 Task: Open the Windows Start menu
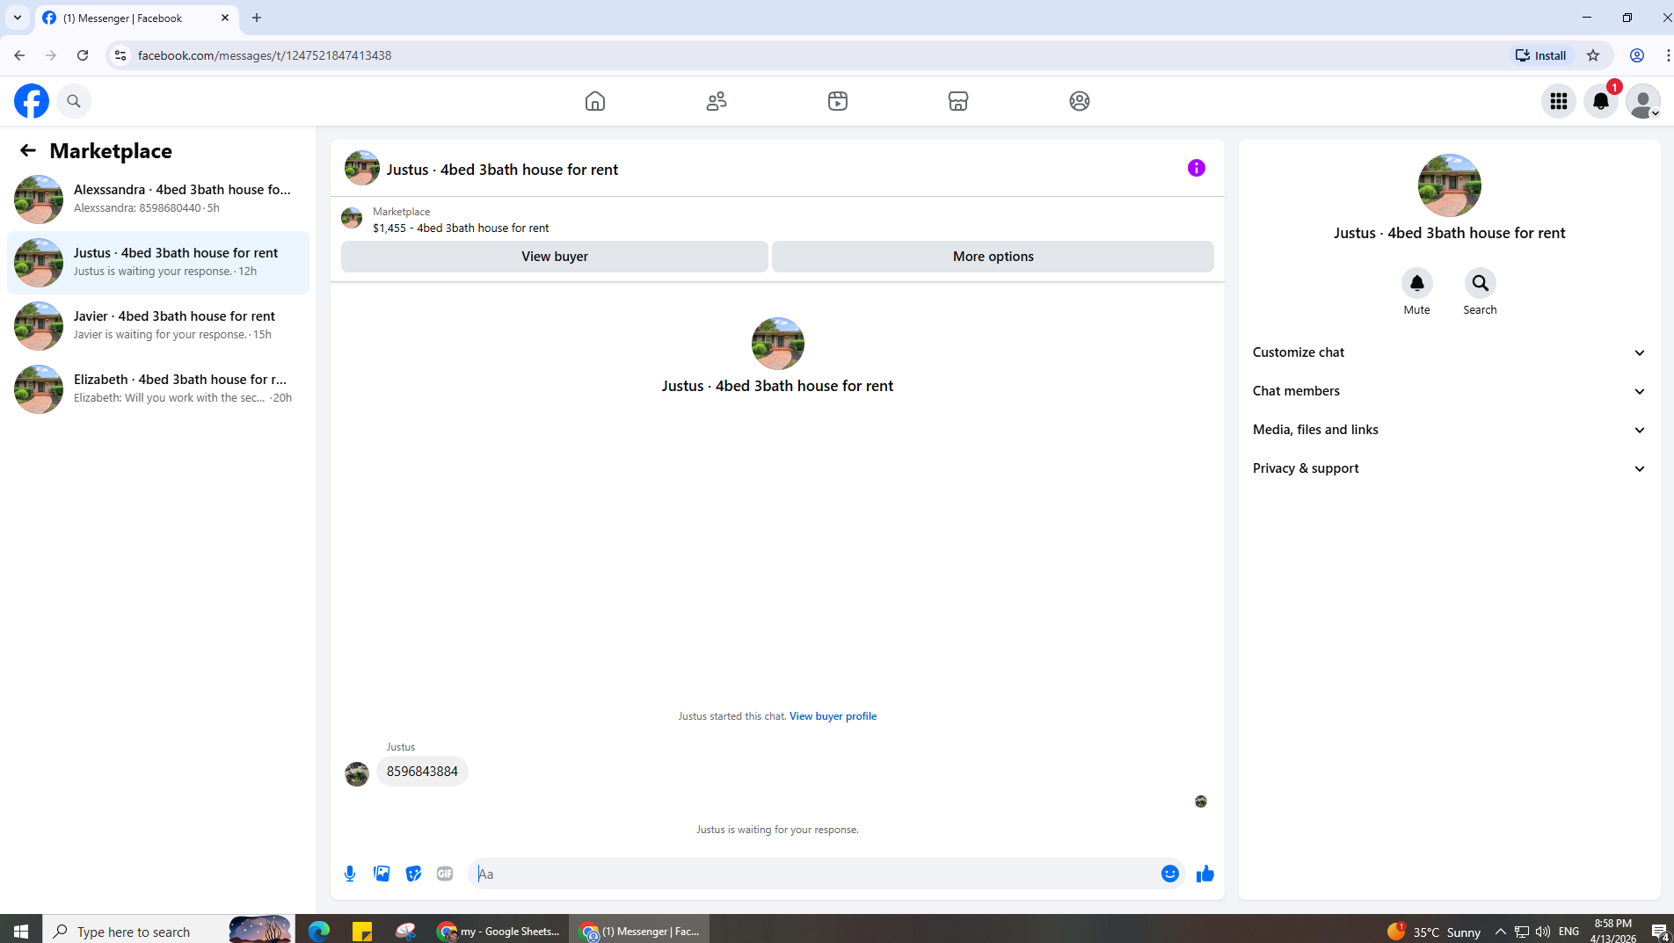coord(21,932)
